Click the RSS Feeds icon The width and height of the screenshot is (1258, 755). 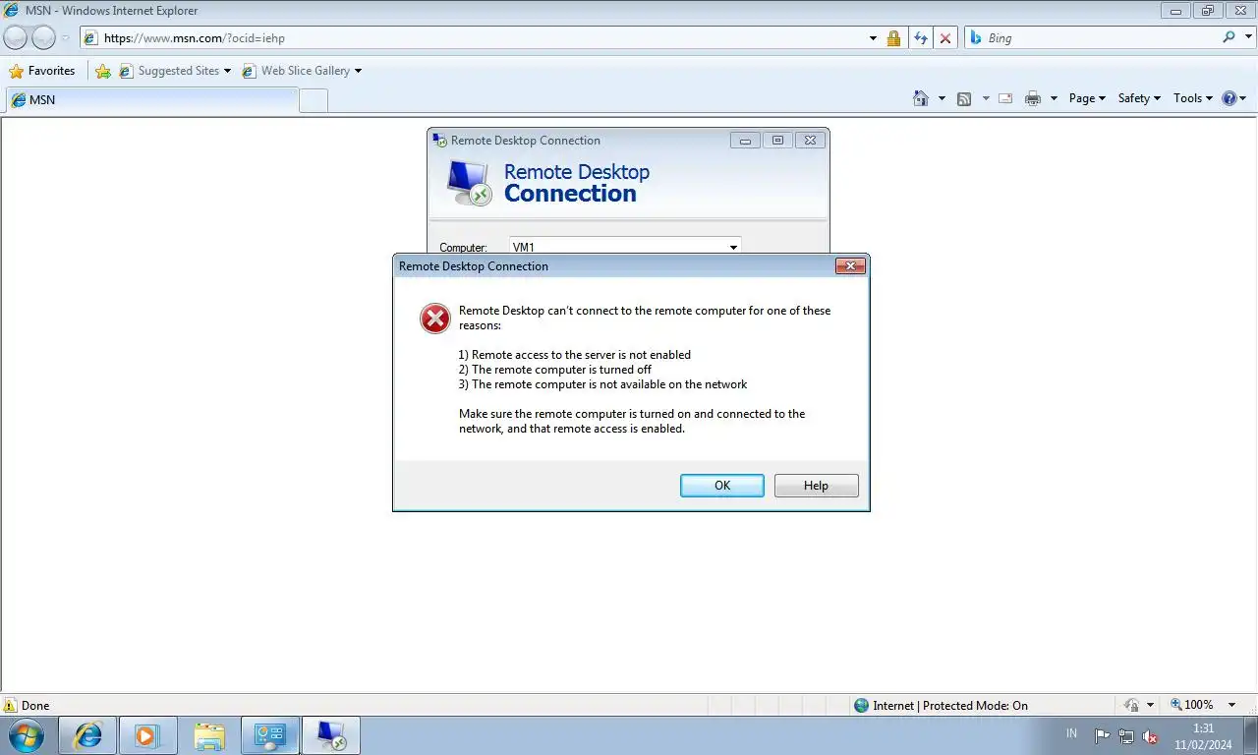964,98
